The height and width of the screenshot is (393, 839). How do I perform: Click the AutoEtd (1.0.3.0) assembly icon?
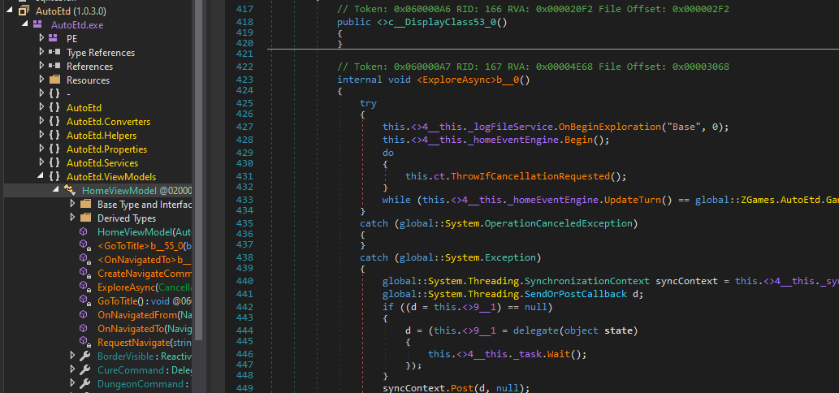pos(24,11)
